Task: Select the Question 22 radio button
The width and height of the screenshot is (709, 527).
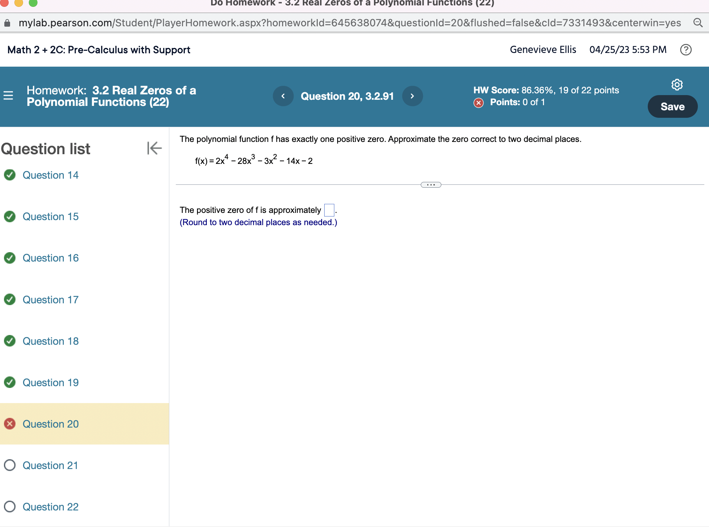Action: click(x=10, y=506)
